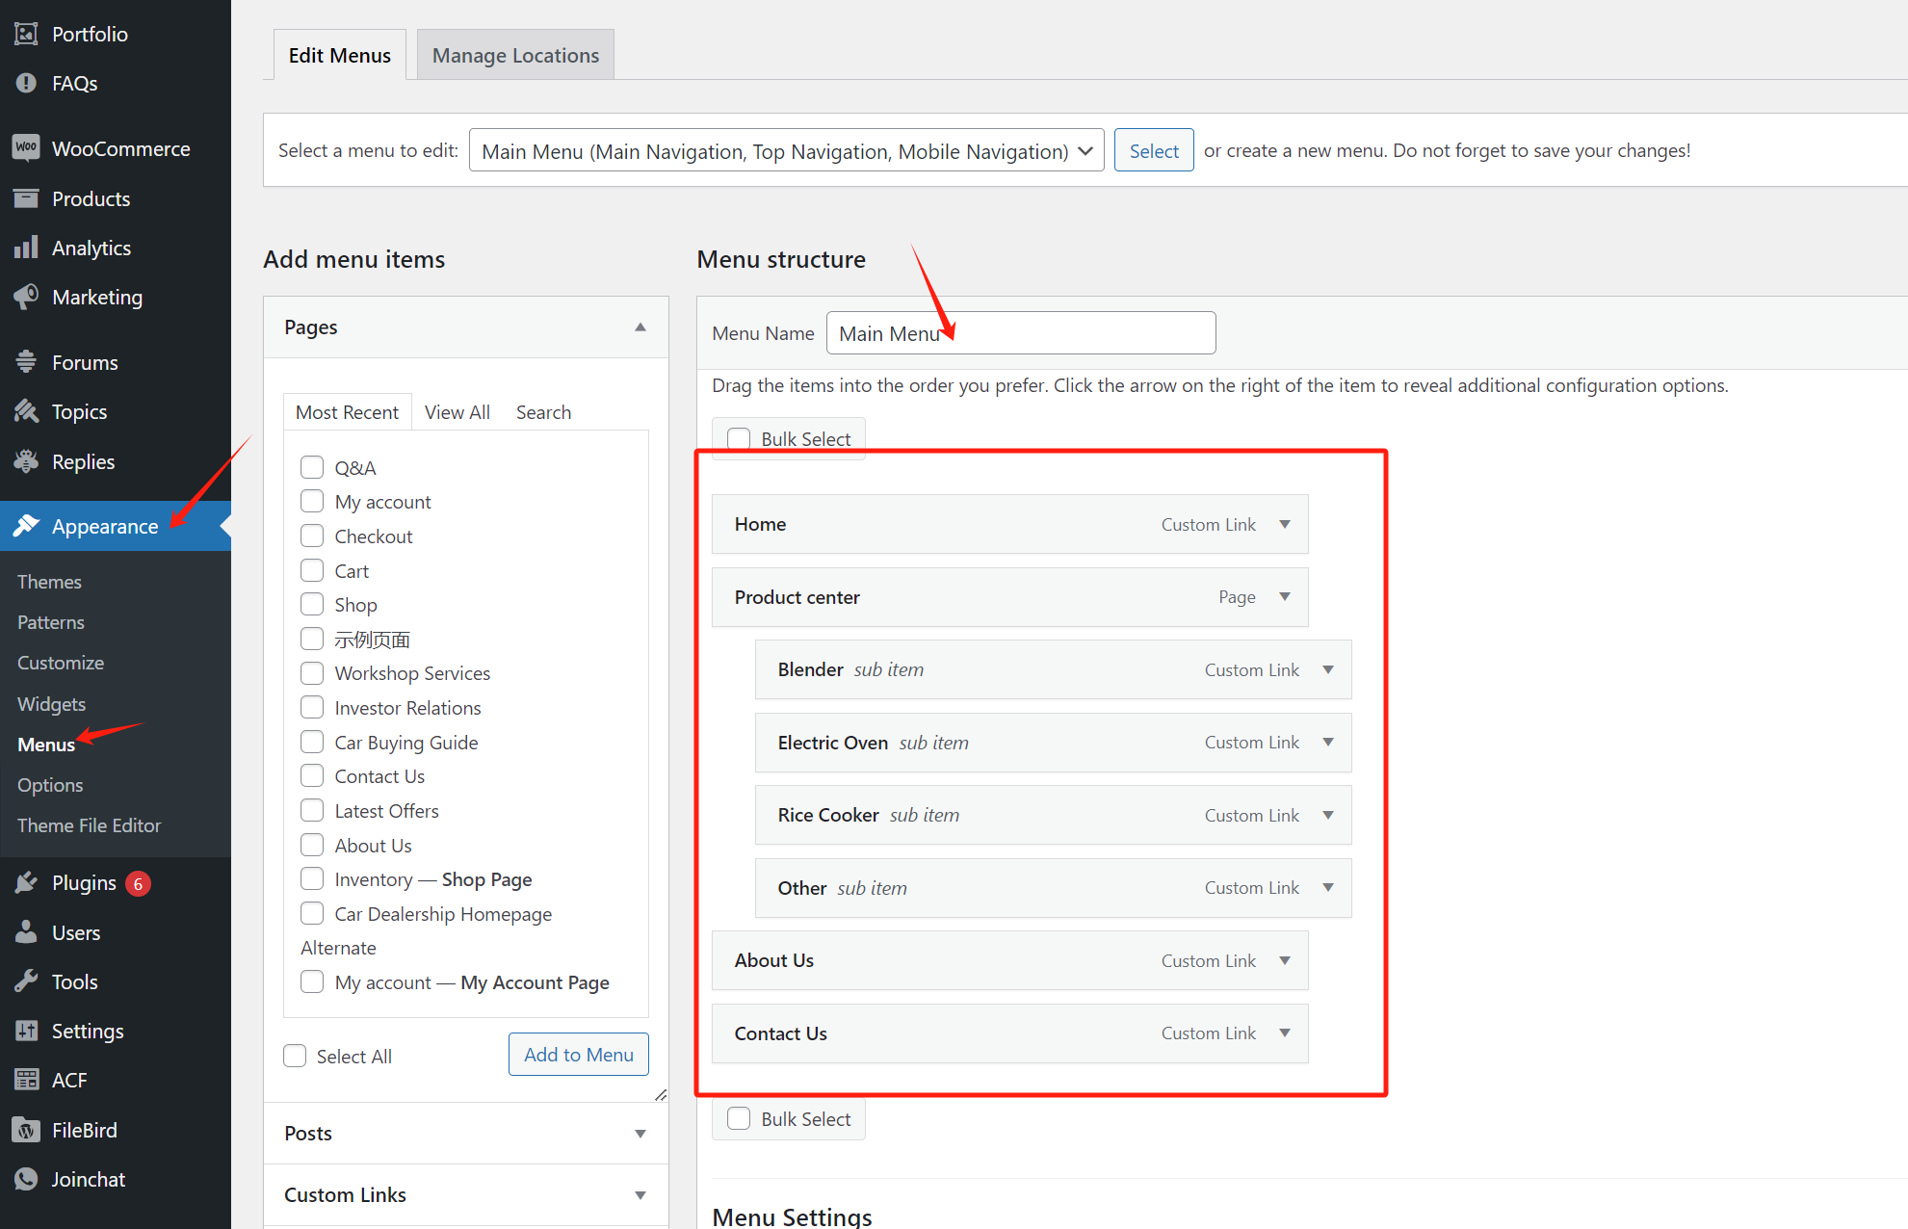Screen dimensions: 1908x1229
Task: Click the Select button beside menu dropdown
Action: [x=1153, y=151]
